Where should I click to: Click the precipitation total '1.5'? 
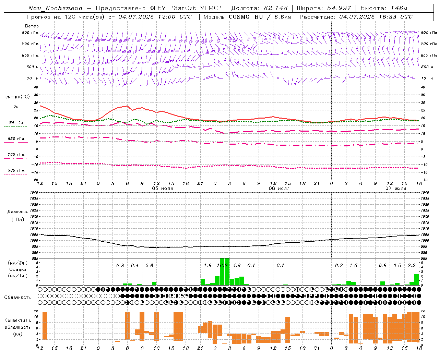tap(354, 265)
